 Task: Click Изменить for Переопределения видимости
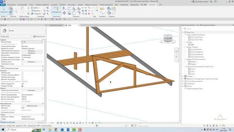pos(32,51)
